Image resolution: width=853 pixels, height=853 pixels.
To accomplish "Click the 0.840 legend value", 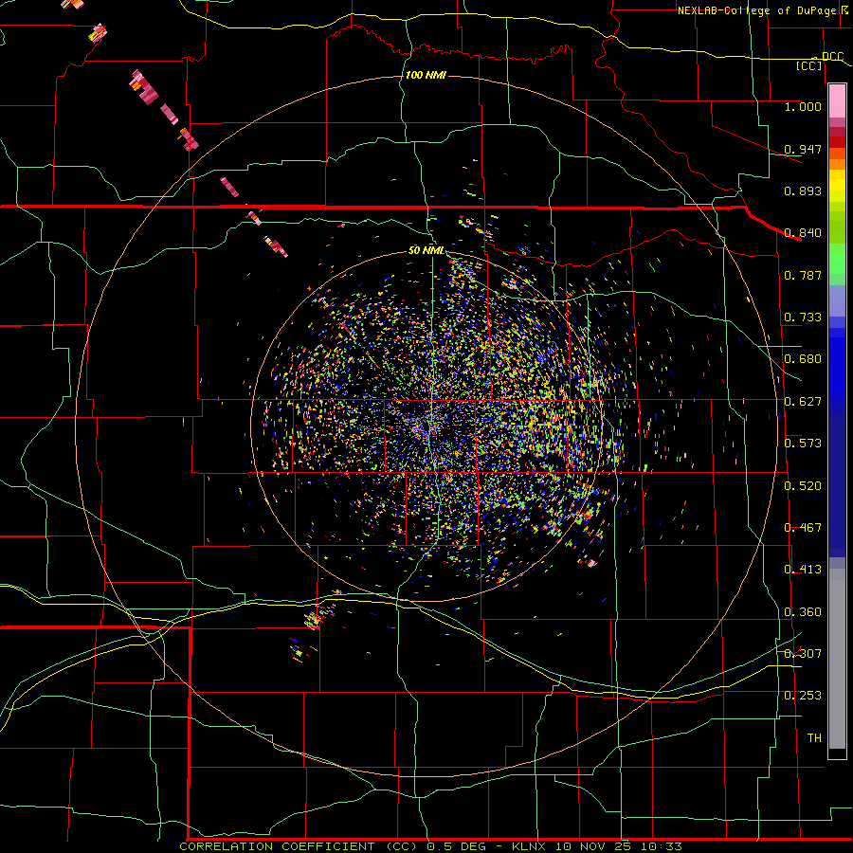I will pos(803,233).
